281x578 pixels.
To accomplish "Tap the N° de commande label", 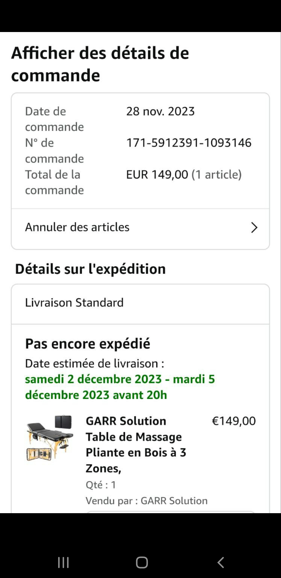I will (54, 151).
